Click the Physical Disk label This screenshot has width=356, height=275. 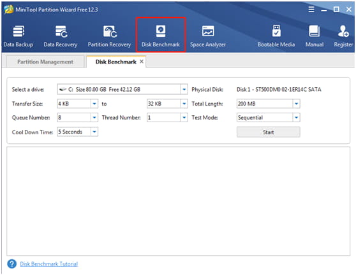(207, 90)
